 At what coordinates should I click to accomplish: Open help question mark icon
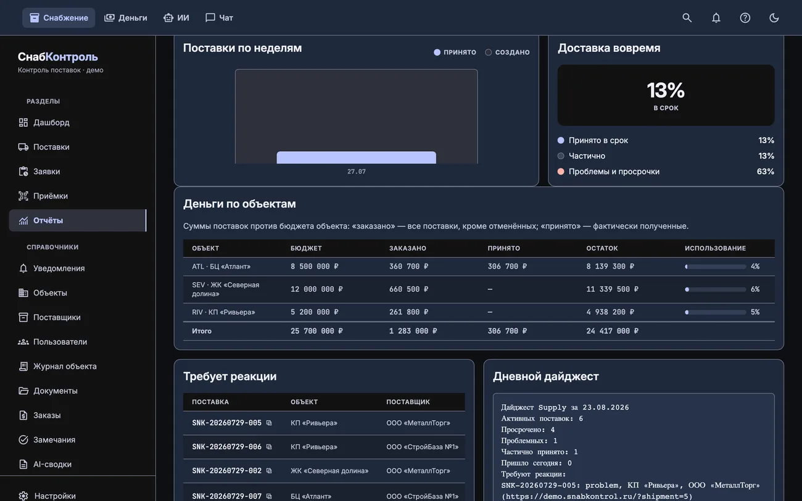click(x=745, y=18)
